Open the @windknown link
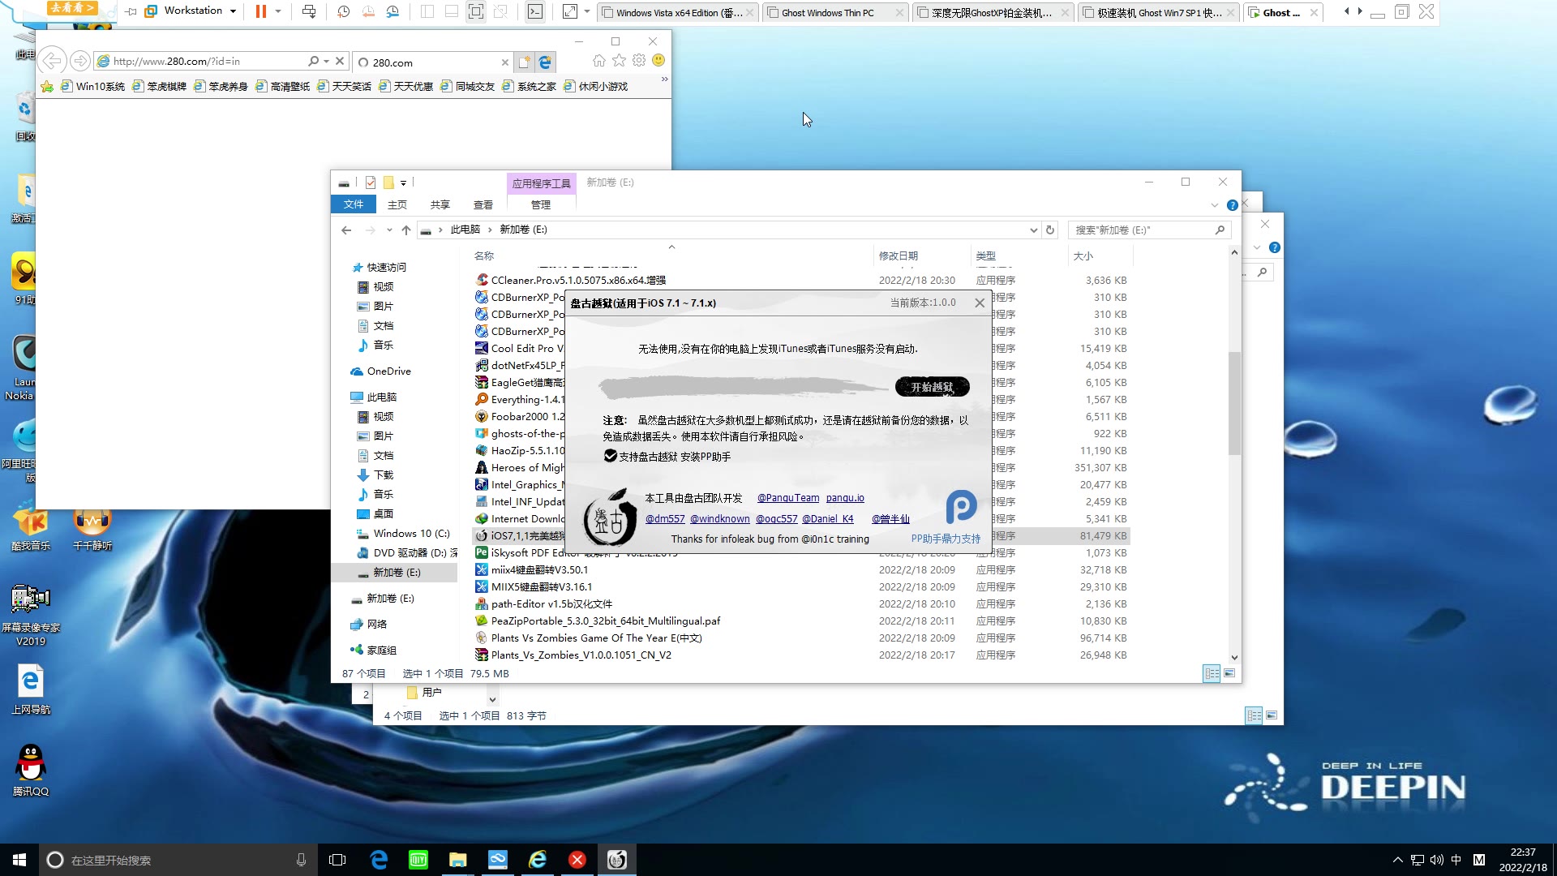The width and height of the screenshot is (1557, 876). coord(720,519)
